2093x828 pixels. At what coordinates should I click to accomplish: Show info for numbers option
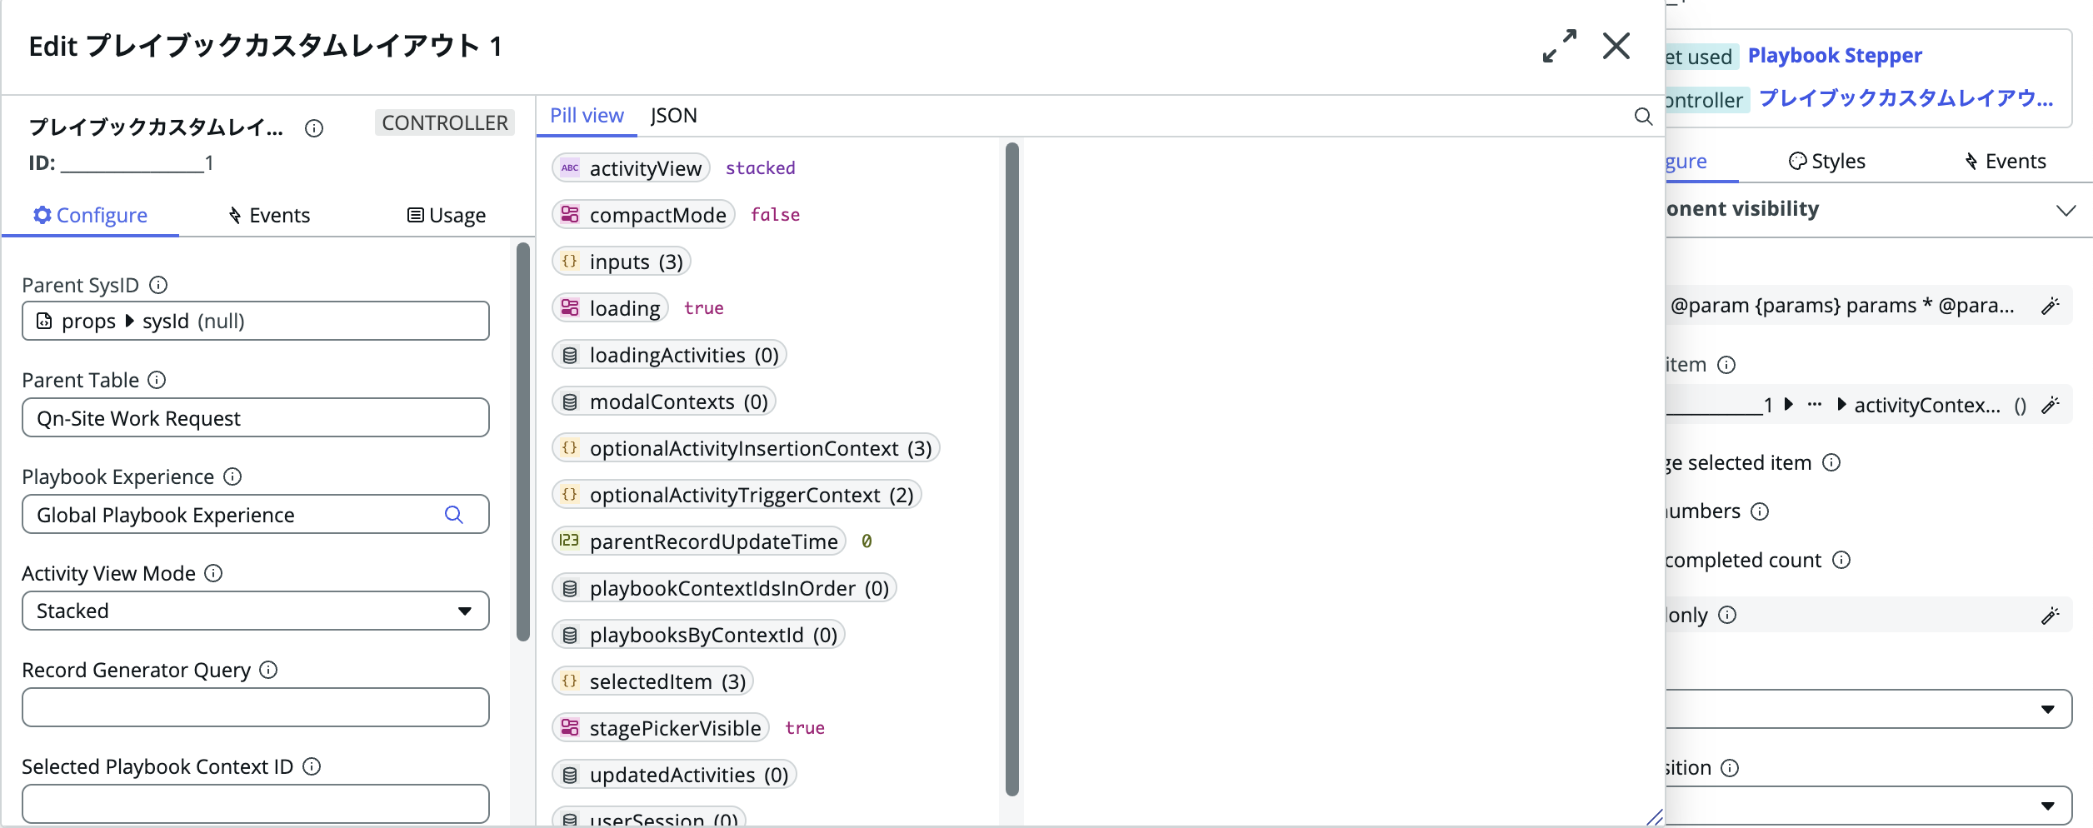point(1760,511)
